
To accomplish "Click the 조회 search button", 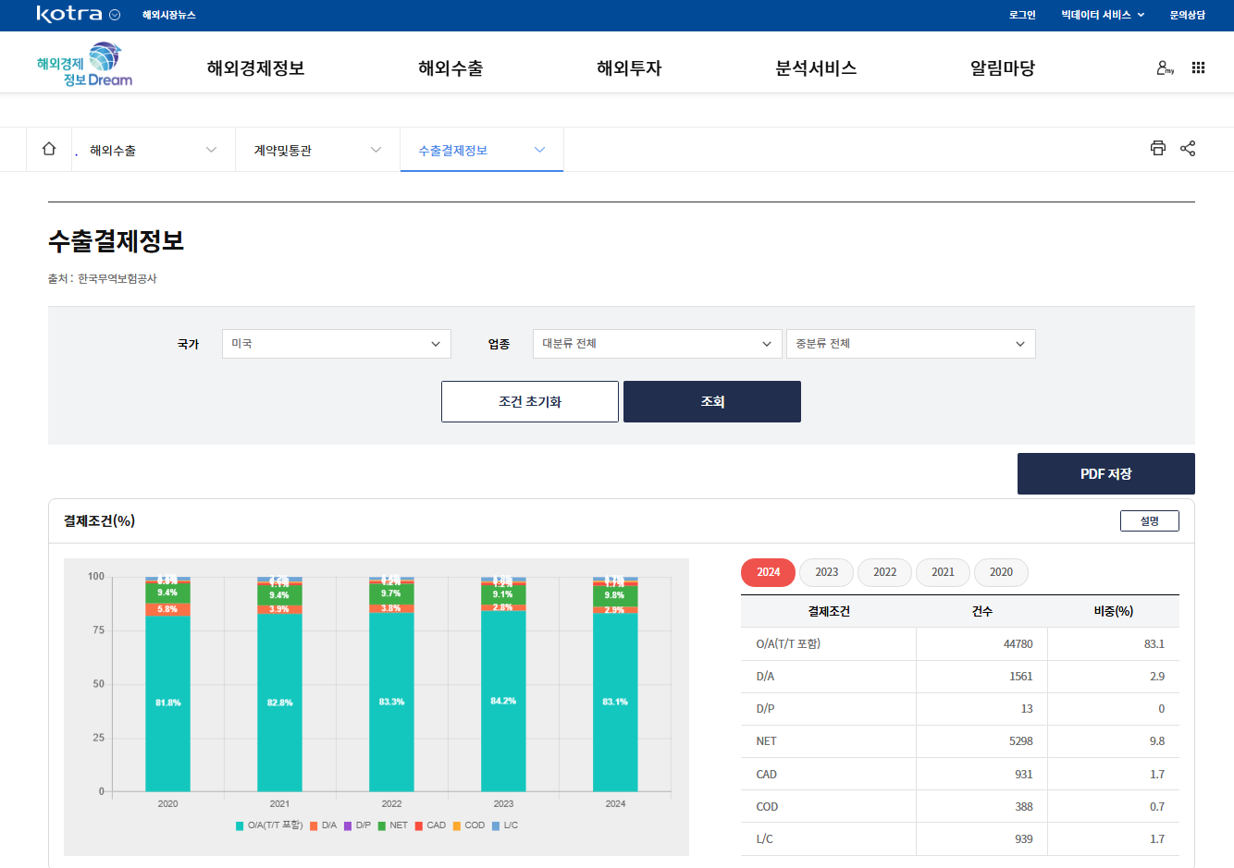I will [x=711, y=402].
